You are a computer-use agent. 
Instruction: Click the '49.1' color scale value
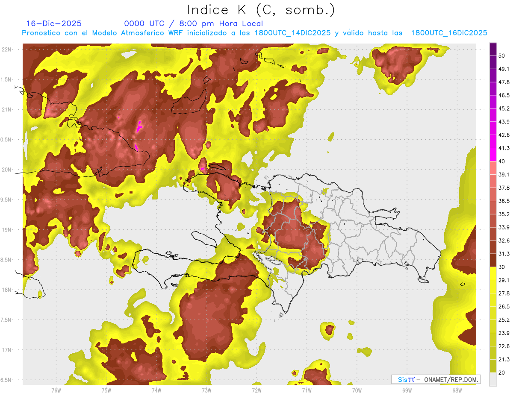coord(504,69)
